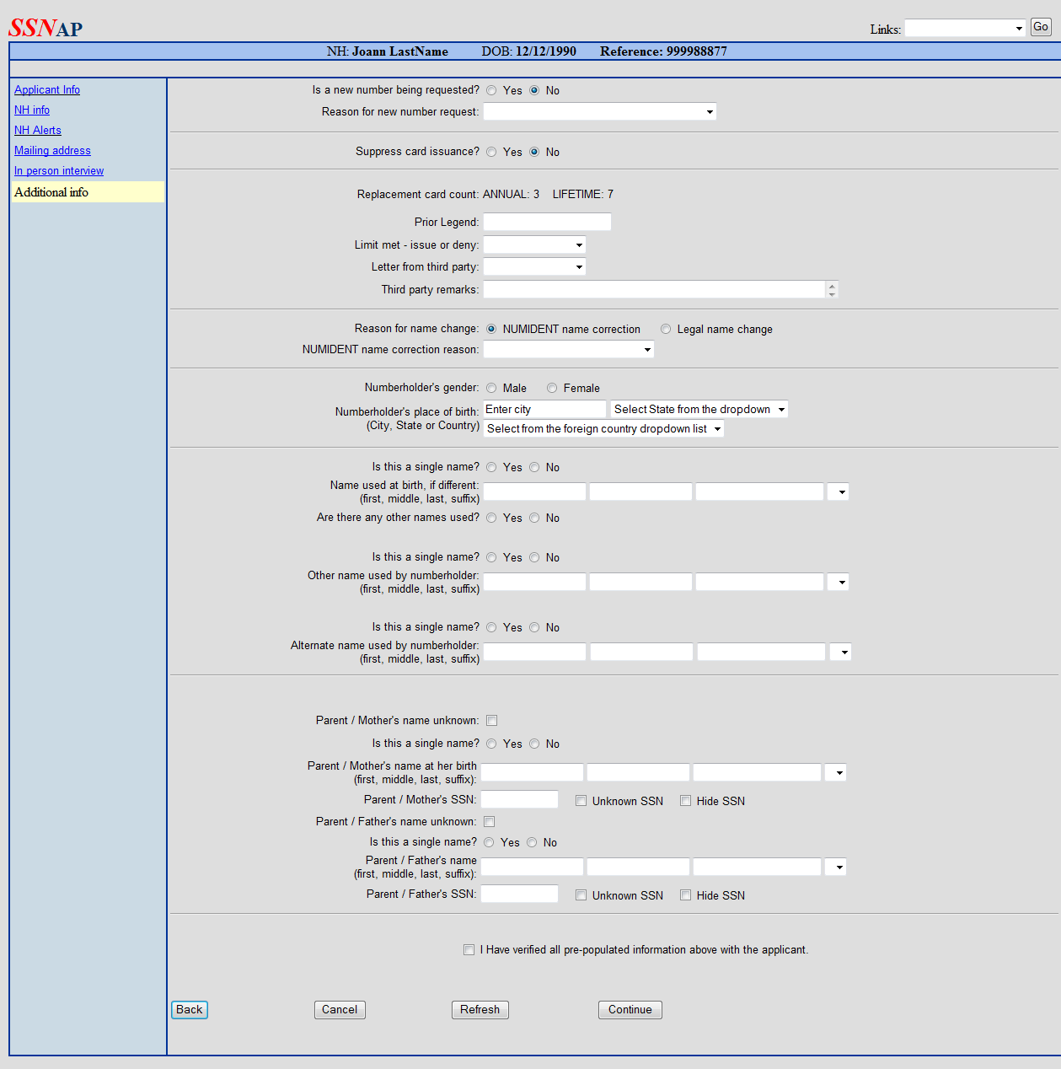Click Third party remarks up arrow
This screenshot has width=1061, height=1069.
832,286
